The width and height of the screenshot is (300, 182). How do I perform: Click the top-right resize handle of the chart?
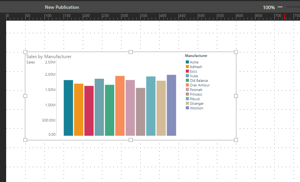(236, 52)
